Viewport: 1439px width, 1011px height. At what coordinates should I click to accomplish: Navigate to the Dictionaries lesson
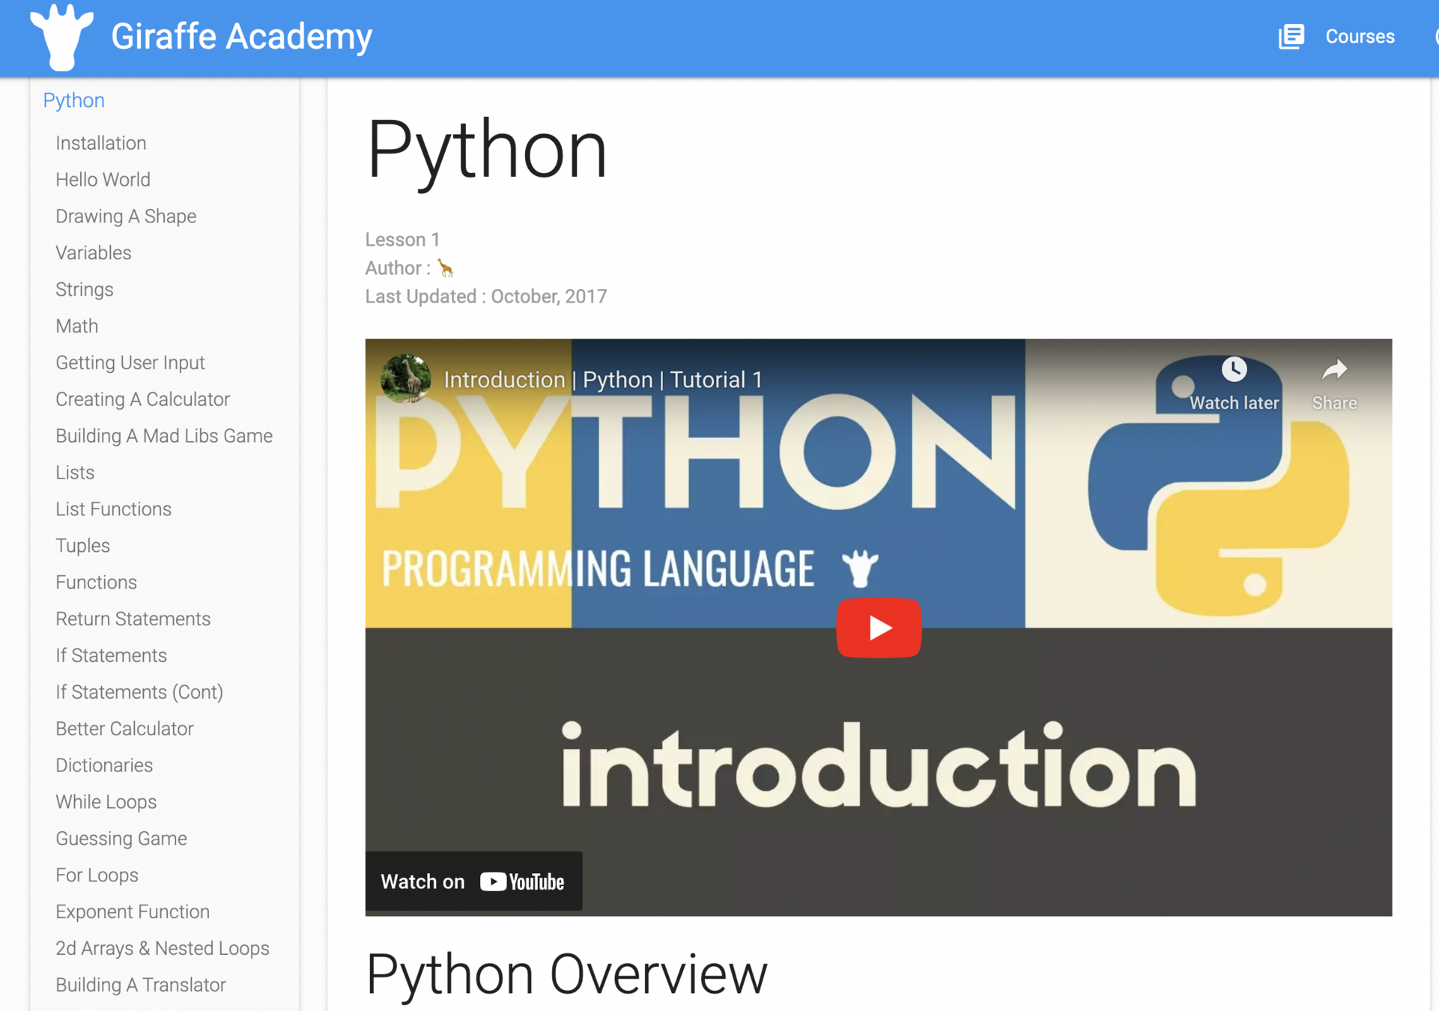pyautogui.click(x=103, y=765)
